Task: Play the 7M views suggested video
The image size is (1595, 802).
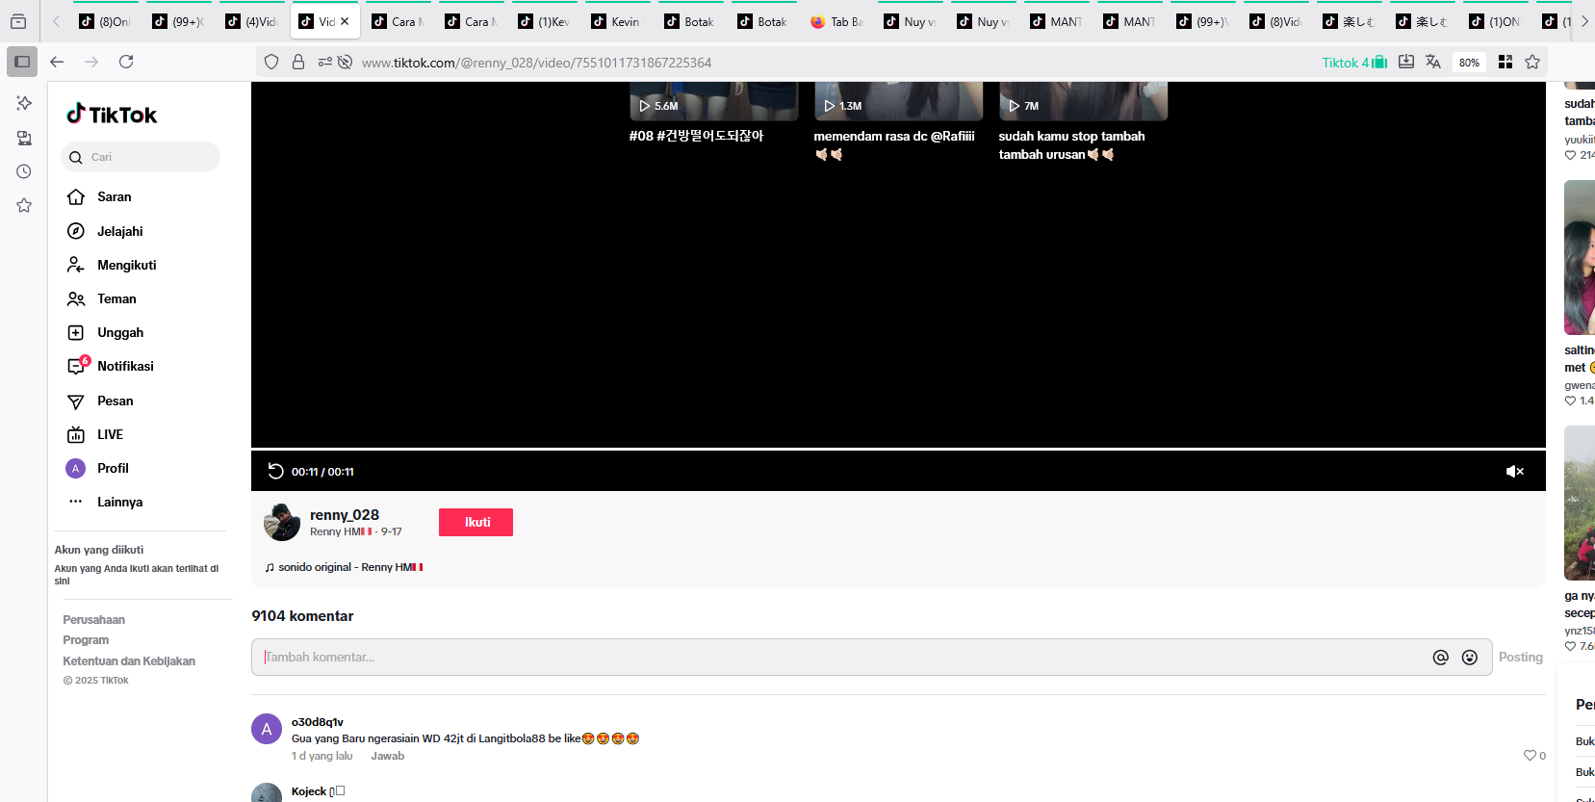Action: pos(1083,101)
